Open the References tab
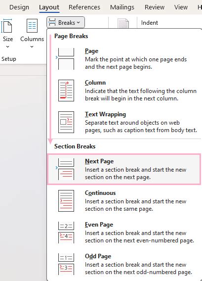 tap(84, 7)
